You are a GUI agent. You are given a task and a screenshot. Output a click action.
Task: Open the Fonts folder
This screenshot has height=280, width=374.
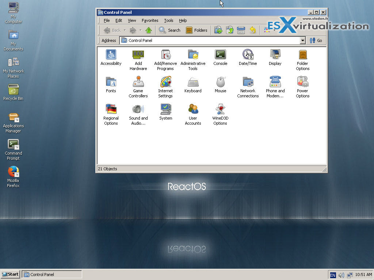pos(111,85)
